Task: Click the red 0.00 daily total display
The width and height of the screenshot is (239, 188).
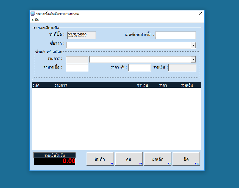Action: click(x=55, y=161)
